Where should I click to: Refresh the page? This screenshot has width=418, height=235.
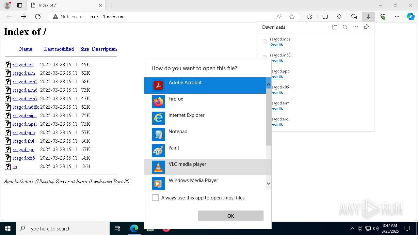click(38, 17)
